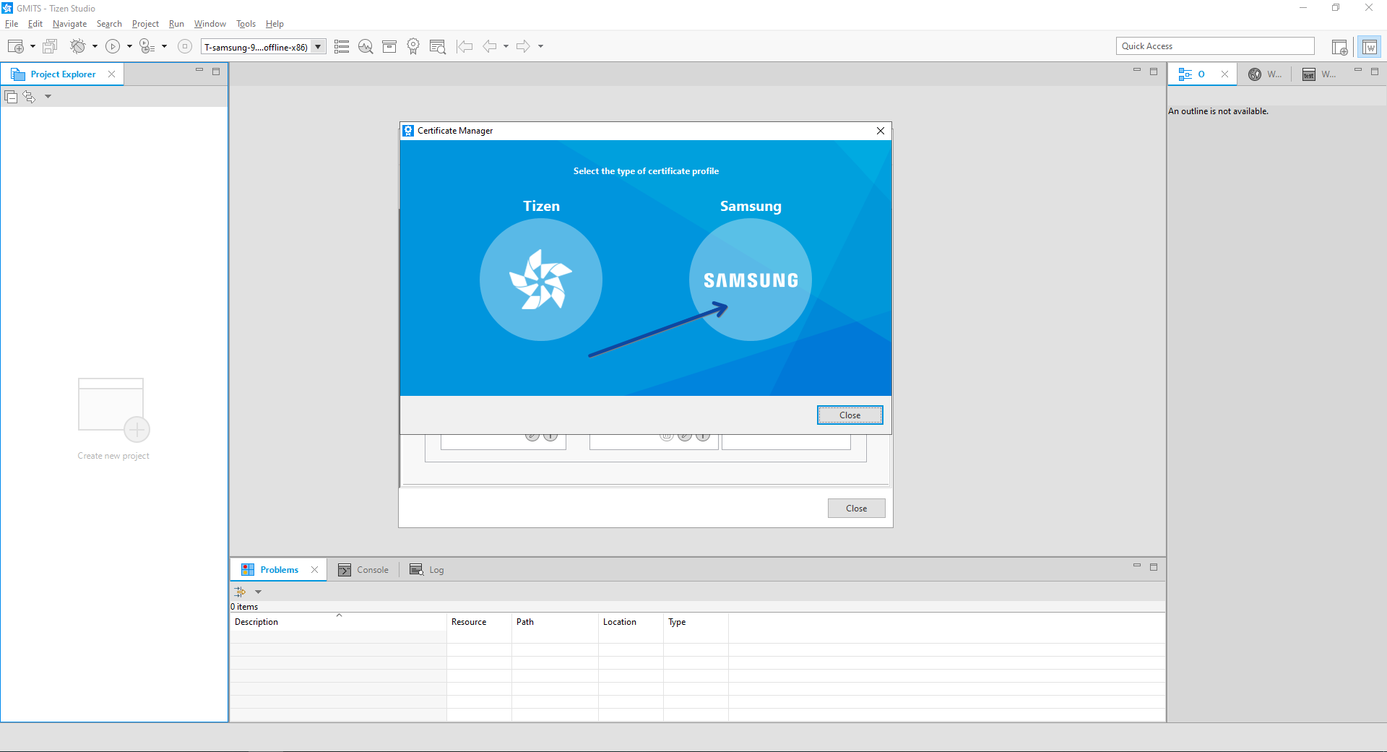This screenshot has height=752, width=1387.
Task: Open the Certificate Manager ribbon icon
Action: pyautogui.click(x=413, y=46)
